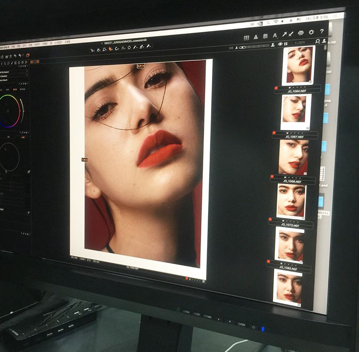The image size is (359, 352).
Task: Select the Rotate straighten cursor tool
Action: coord(117,49)
